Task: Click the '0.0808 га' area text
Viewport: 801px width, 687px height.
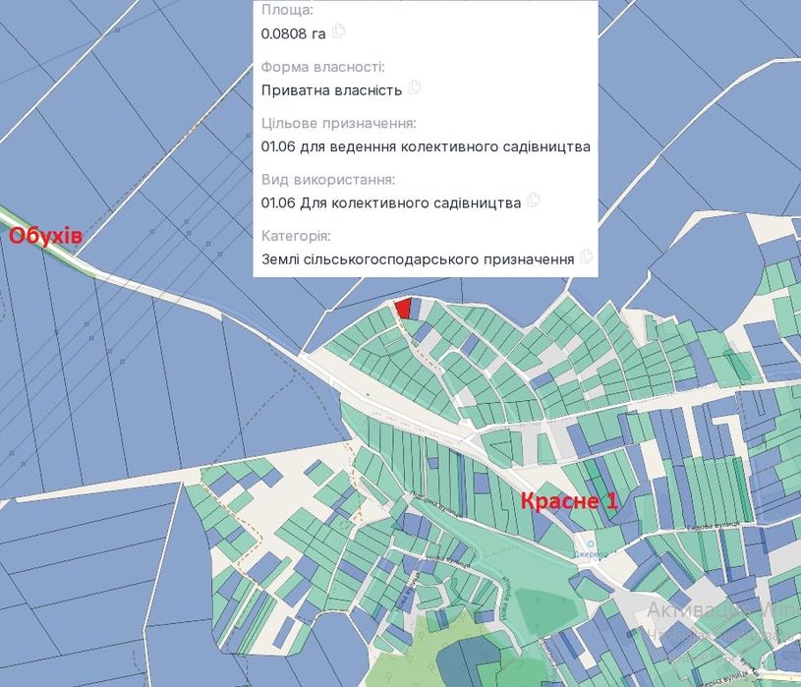Action: (293, 34)
